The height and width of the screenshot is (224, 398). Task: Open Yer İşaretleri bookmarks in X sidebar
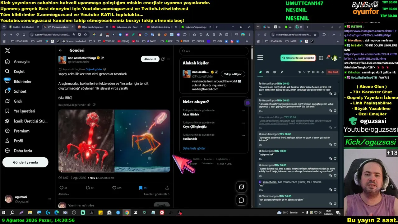pyautogui.click(x=20, y=111)
